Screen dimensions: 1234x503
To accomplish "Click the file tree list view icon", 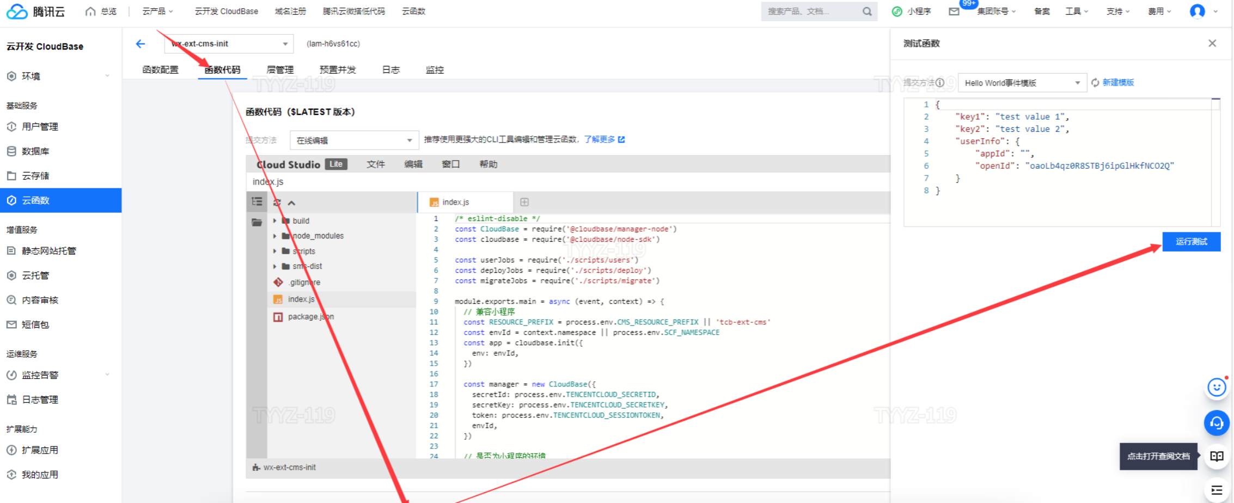I will [x=257, y=202].
